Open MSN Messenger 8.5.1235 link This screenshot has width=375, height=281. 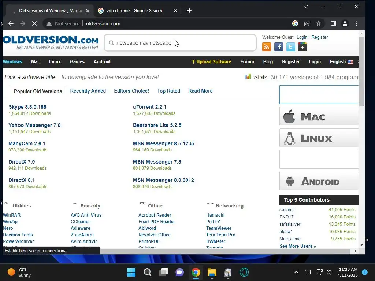click(x=163, y=143)
